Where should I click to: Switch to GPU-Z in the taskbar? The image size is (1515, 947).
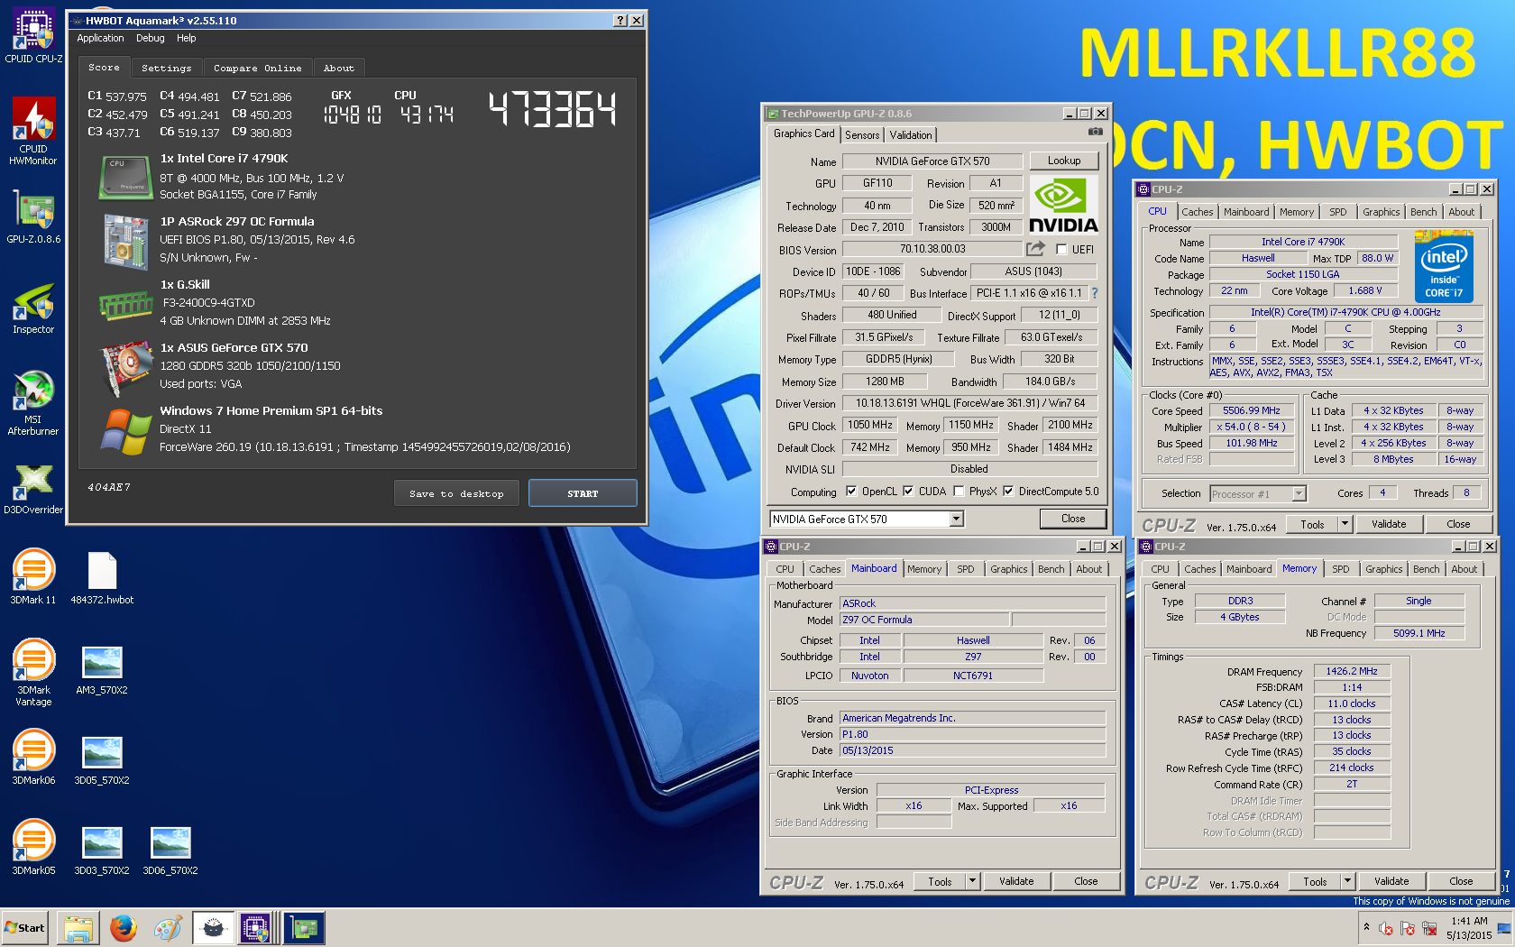(304, 928)
